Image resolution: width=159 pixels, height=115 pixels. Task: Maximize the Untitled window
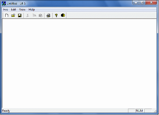coord(142,2)
